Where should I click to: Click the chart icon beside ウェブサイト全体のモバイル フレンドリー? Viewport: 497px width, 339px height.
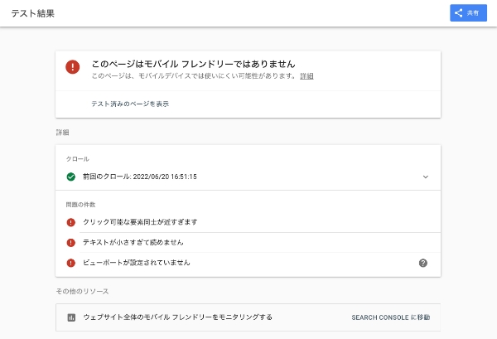[71, 317]
